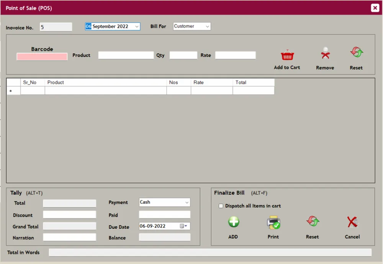Click the Rate column header in grid
This screenshot has height=264, width=383.
click(x=212, y=82)
